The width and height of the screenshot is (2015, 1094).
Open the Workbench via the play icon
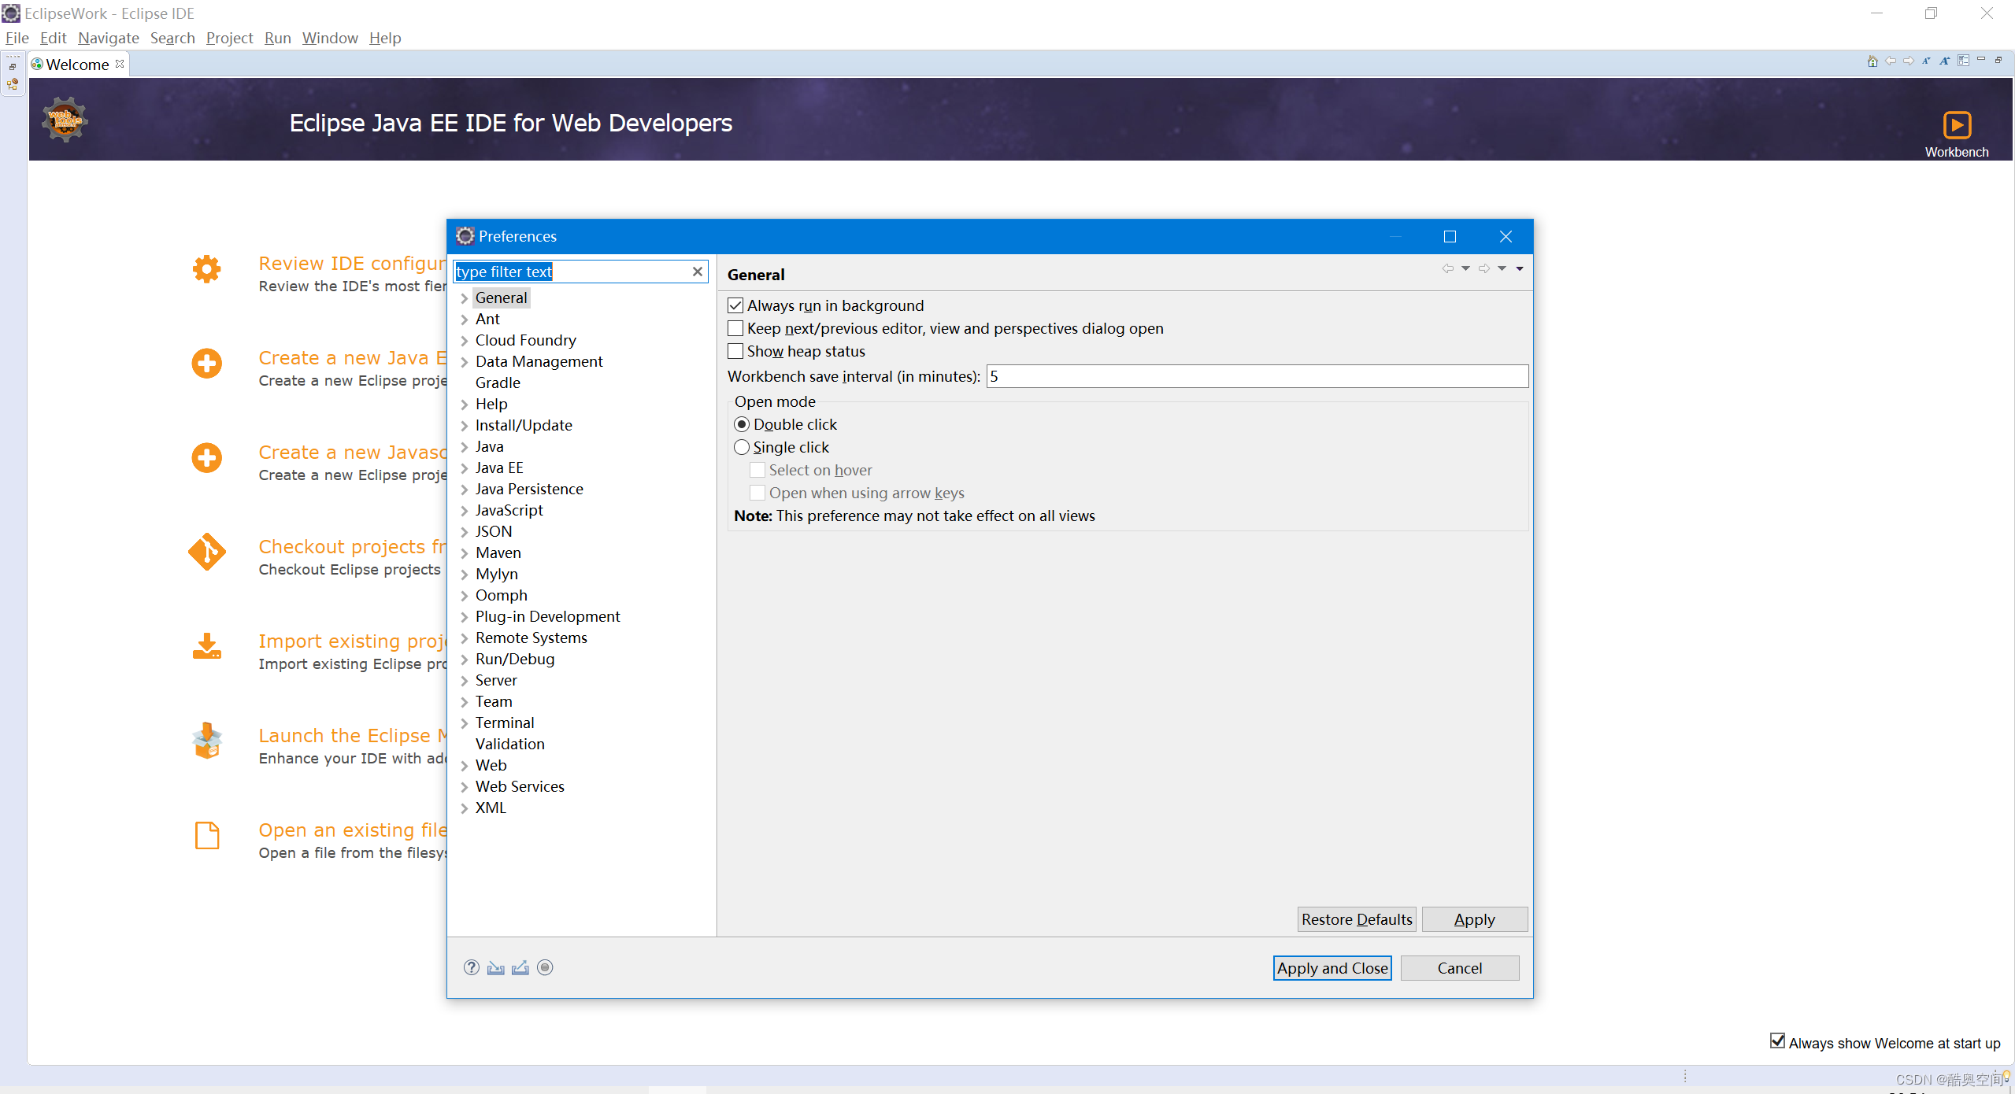1957,125
